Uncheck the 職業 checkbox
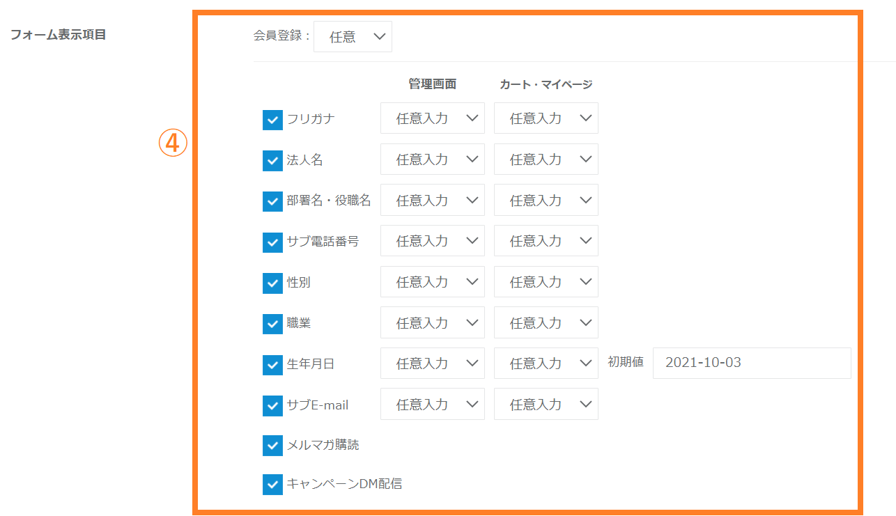The image size is (896, 516). (x=272, y=324)
